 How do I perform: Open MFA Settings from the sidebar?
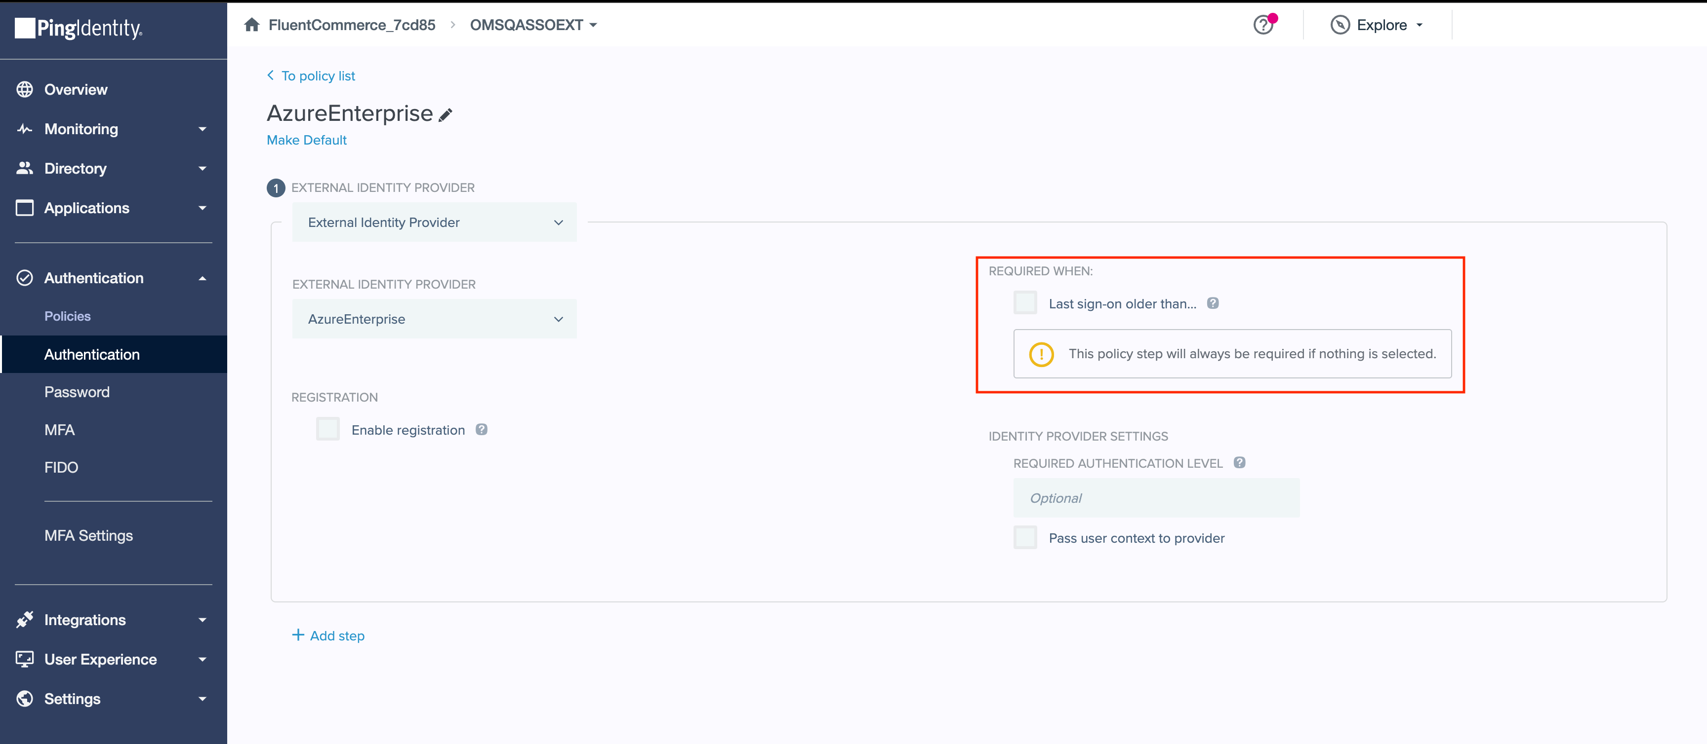(x=88, y=535)
